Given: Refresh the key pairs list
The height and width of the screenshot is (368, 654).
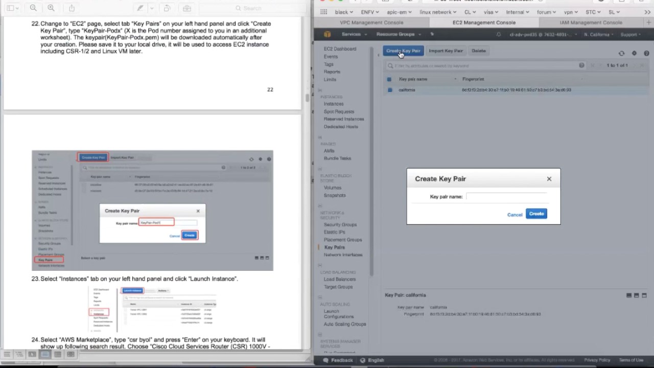Looking at the screenshot, I should [x=621, y=53].
